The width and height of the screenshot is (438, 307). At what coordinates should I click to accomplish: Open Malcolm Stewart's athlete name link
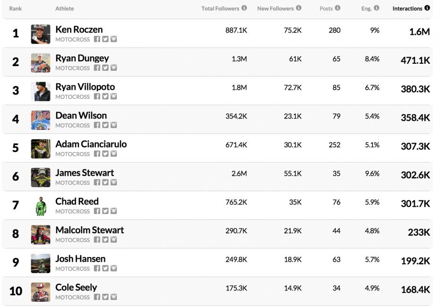click(x=89, y=230)
